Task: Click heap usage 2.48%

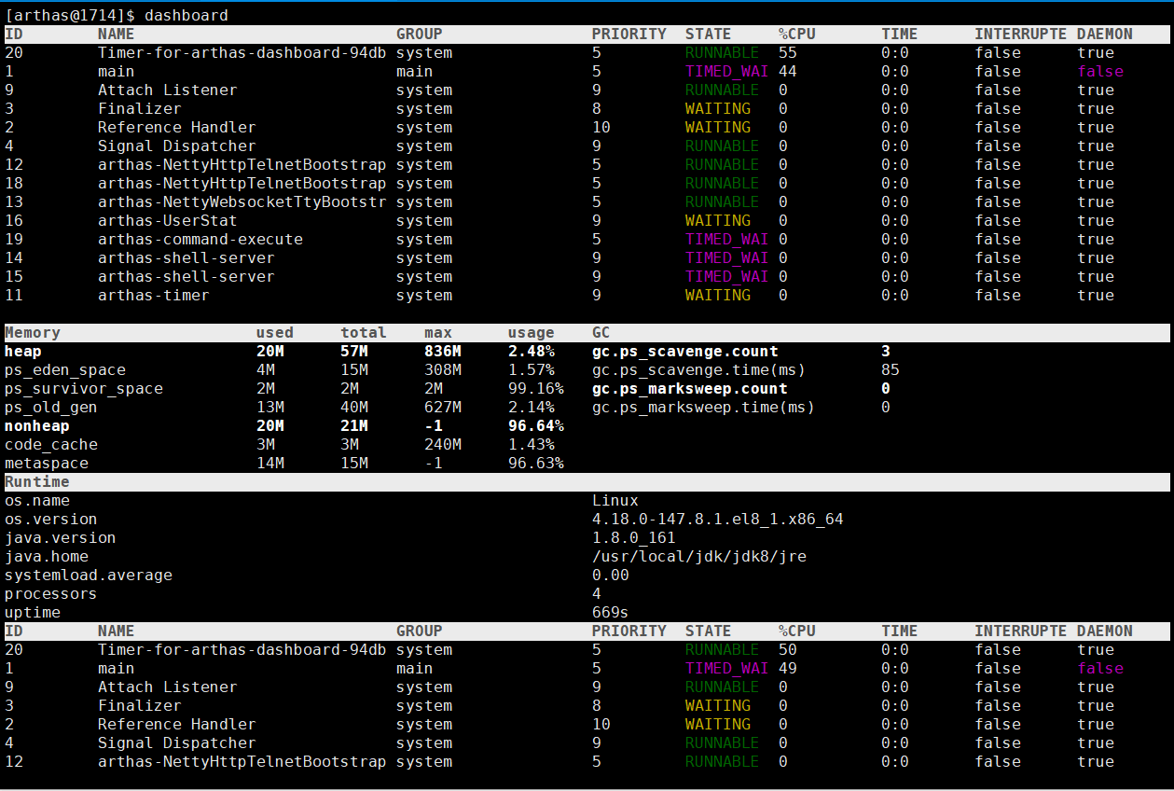Action: 532,352
